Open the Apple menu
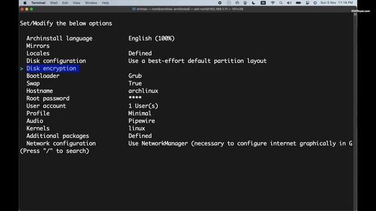This screenshot has height=211, width=376. (25, 3)
